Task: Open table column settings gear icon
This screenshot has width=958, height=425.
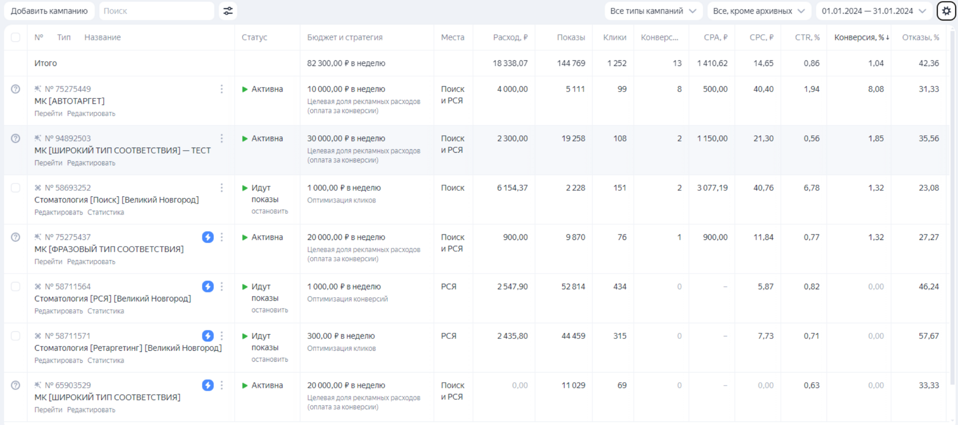Action: click(946, 11)
